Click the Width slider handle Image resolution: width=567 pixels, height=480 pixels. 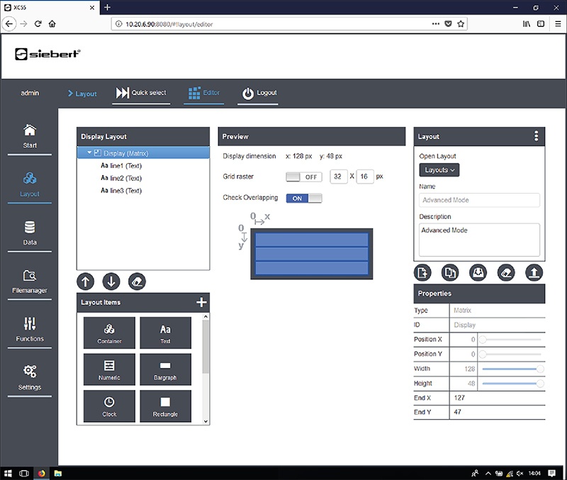click(x=541, y=369)
